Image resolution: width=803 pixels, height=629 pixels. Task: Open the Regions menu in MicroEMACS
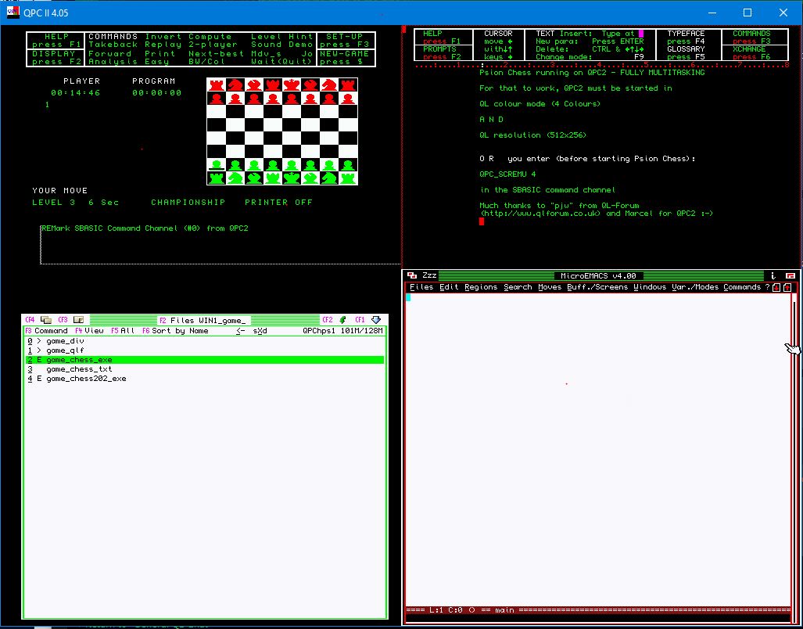(x=481, y=287)
